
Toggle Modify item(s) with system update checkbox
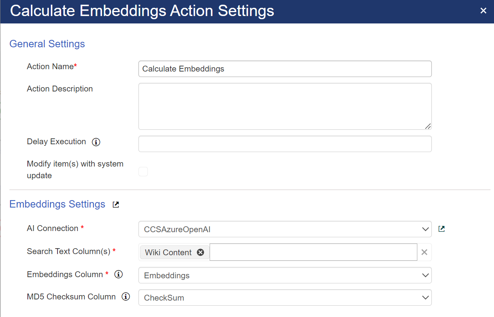143,172
